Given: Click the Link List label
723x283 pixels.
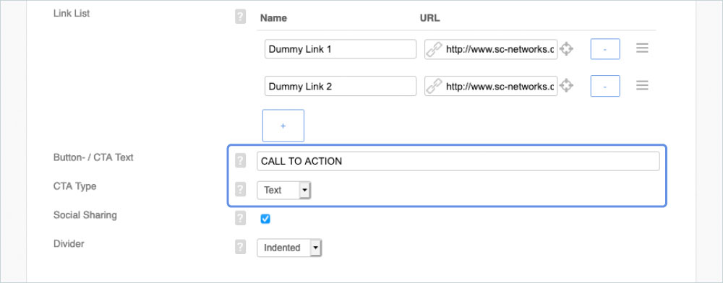Looking at the screenshot, I should (x=72, y=13).
